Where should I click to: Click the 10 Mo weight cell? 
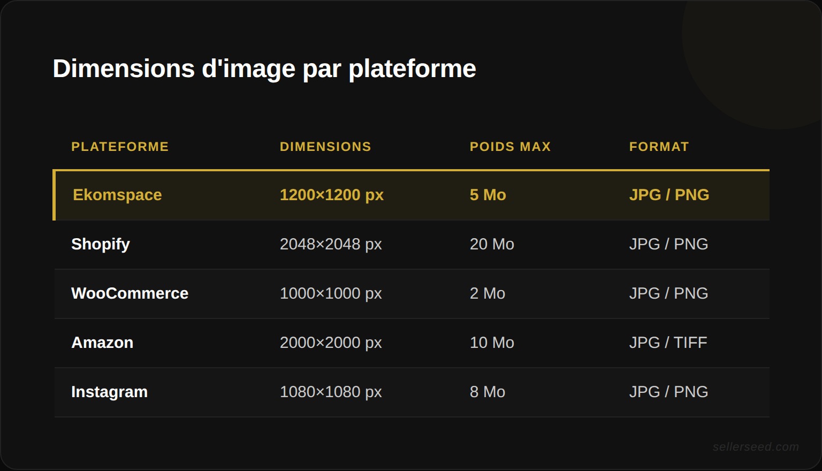point(492,343)
